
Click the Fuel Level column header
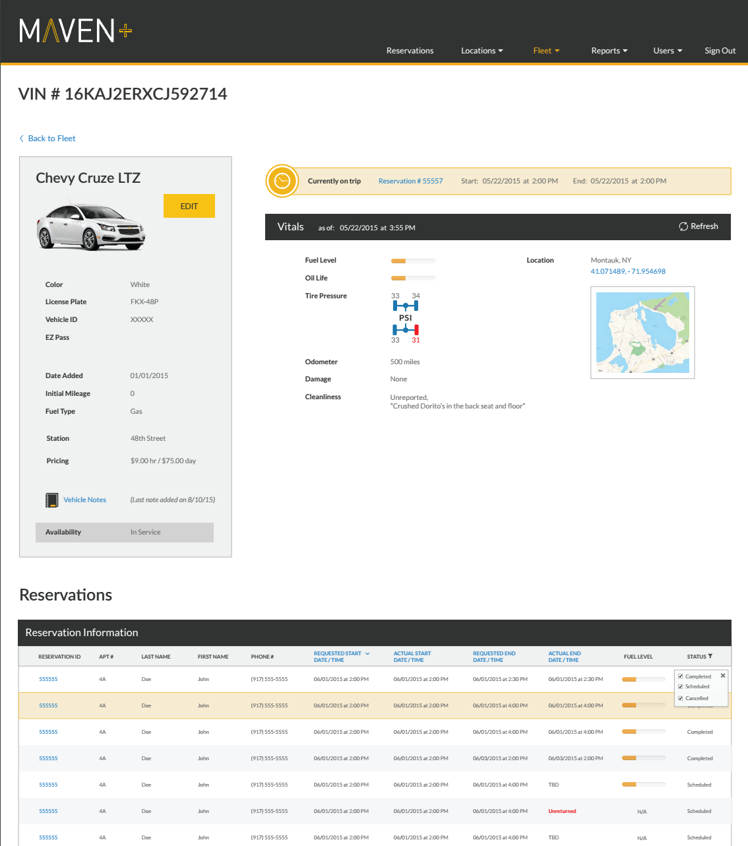(639, 657)
